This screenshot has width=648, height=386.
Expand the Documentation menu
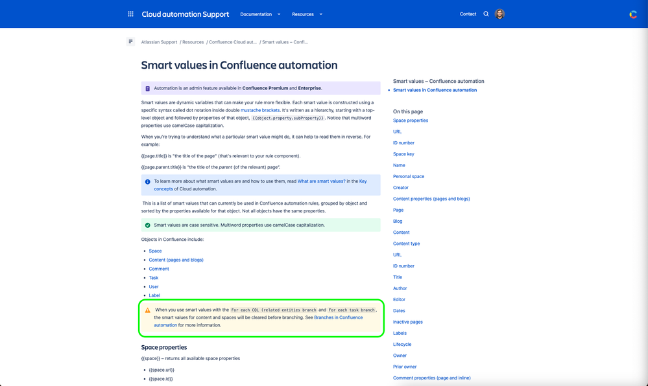(x=260, y=14)
